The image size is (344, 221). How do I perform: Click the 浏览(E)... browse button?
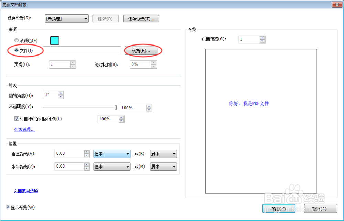click(141, 51)
